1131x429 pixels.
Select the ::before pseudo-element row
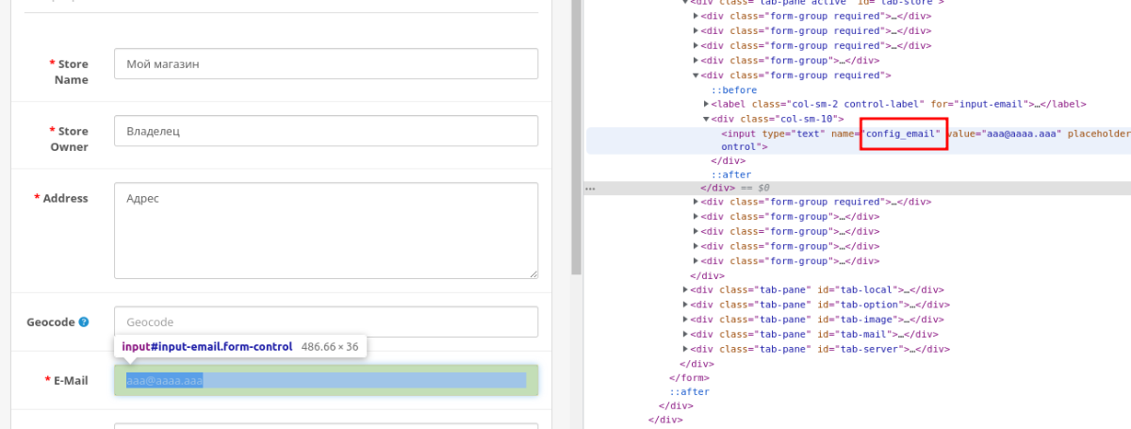[733, 90]
